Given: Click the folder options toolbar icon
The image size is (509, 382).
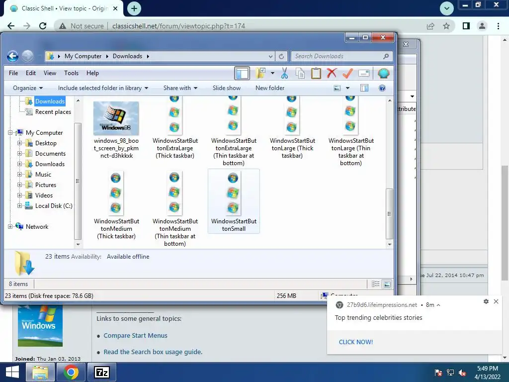Looking at the screenshot, I should click(260, 73).
